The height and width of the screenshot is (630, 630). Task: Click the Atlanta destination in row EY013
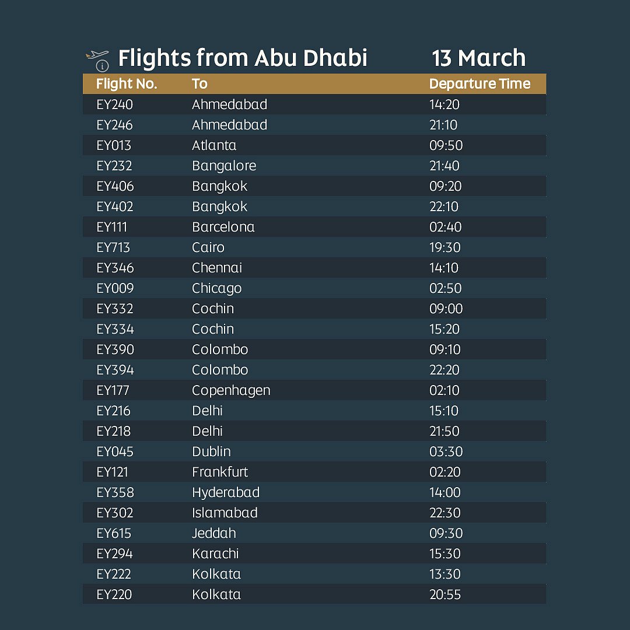coord(214,146)
